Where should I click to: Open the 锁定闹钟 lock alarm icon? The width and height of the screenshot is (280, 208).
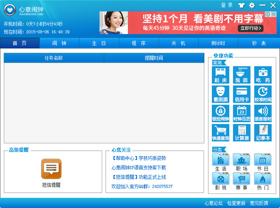[x=220, y=113]
